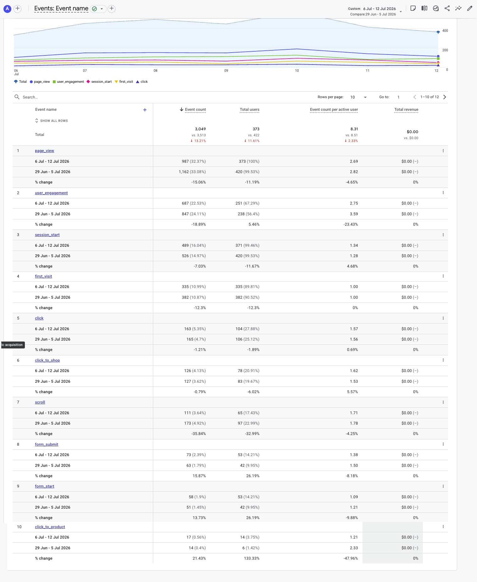Open the click_to_product event link

tap(50, 527)
